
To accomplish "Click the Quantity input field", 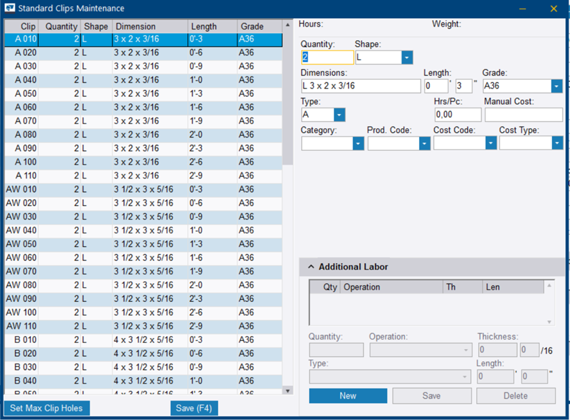I will point(327,58).
